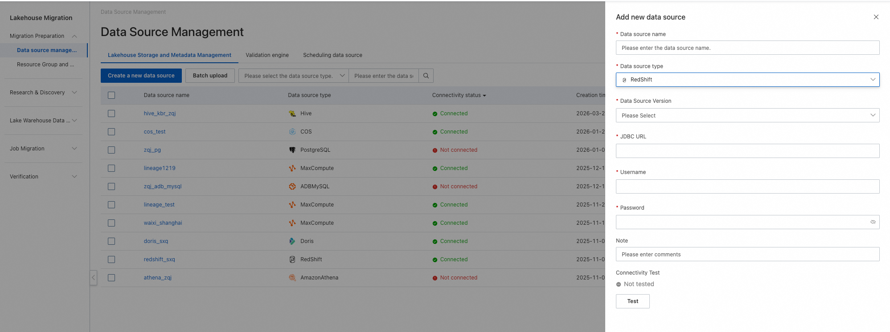Click the Doris data source icon
This screenshot has width=890, height=332.
(292, 241)
